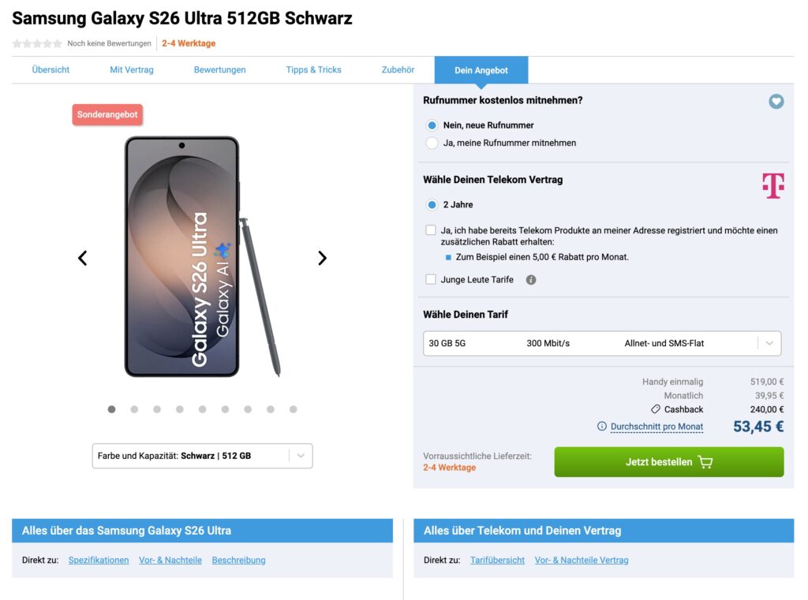Screen dimensions: 808x600
Task: Switch to the Mit Vertrag tab
Action: tap(132, 70)
